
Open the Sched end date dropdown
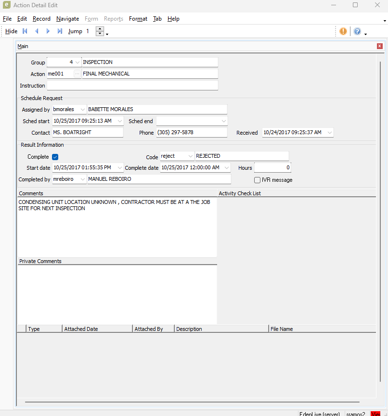click(x=224, y=121)
